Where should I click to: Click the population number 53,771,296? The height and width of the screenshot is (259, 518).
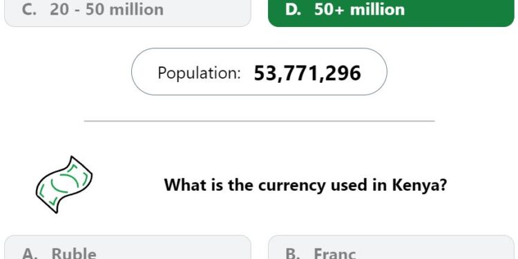[x=307, y=73]
